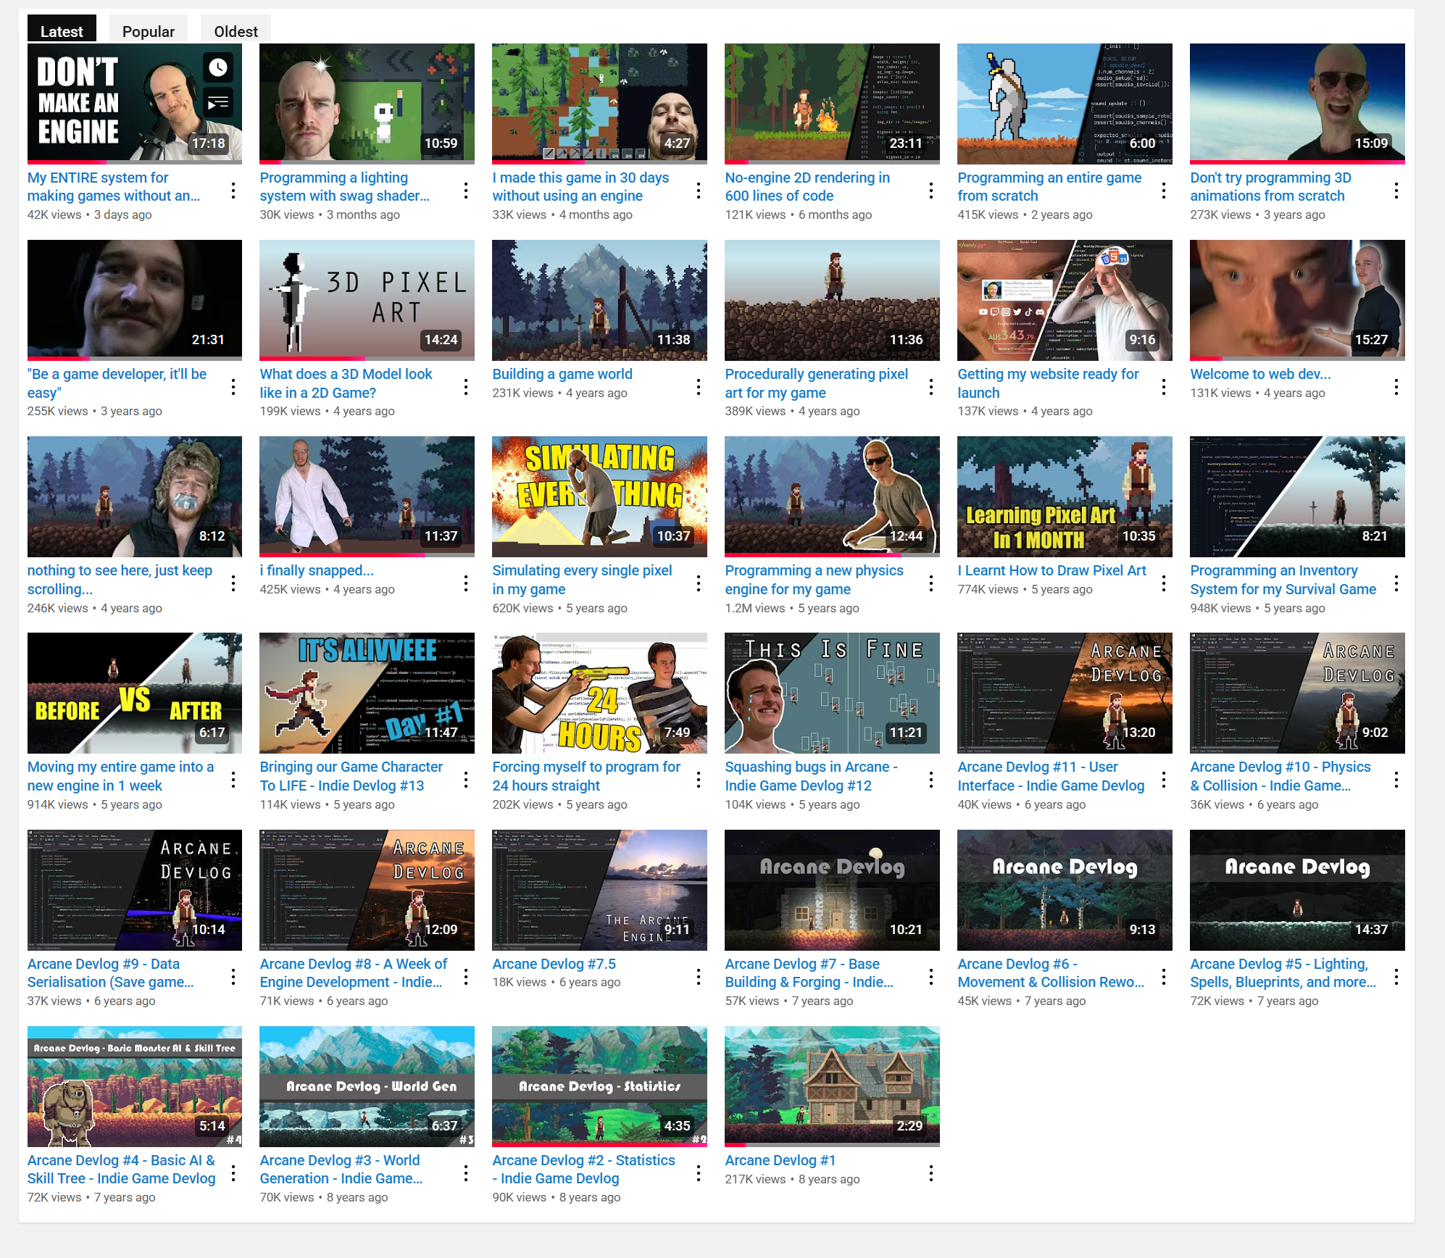Open 'Squashing bugs in Arcane' title link
The image size is (1445, 1258).
click(x=812, y=776)
